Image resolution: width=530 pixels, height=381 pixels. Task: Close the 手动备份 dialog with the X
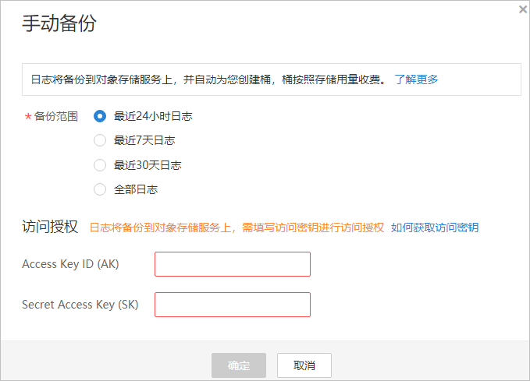click(522, 9)
